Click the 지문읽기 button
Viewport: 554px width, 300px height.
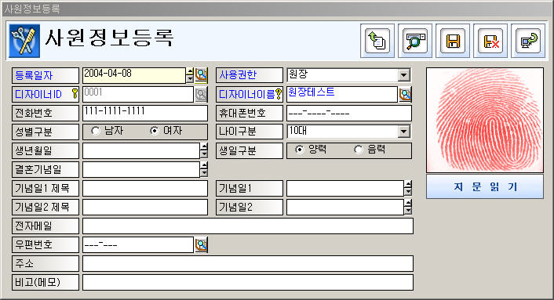(x=485, y=186)
